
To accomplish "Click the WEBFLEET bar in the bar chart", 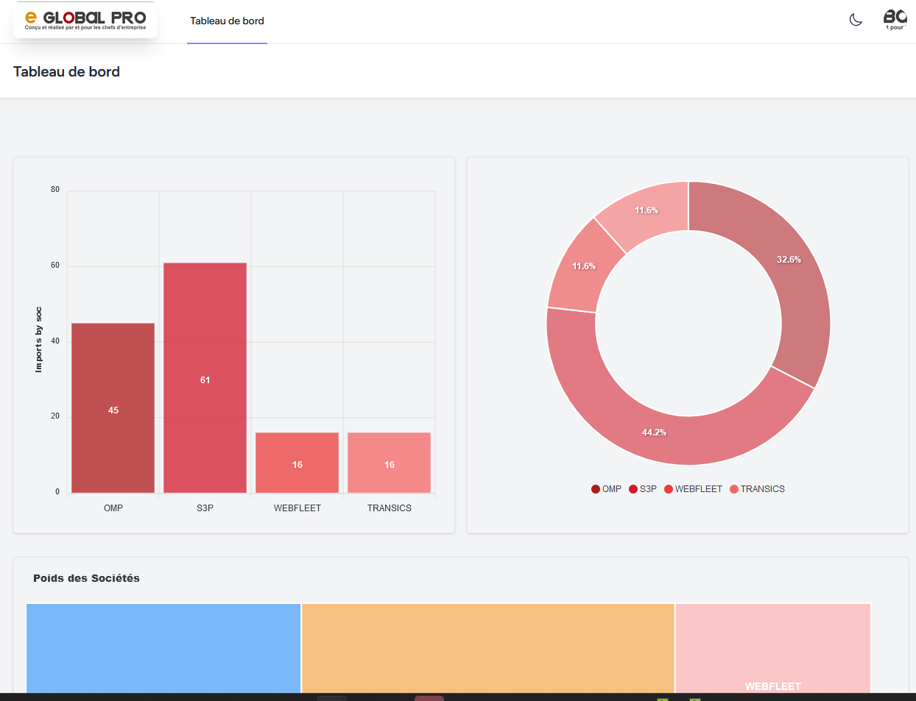I will point(297,463).
